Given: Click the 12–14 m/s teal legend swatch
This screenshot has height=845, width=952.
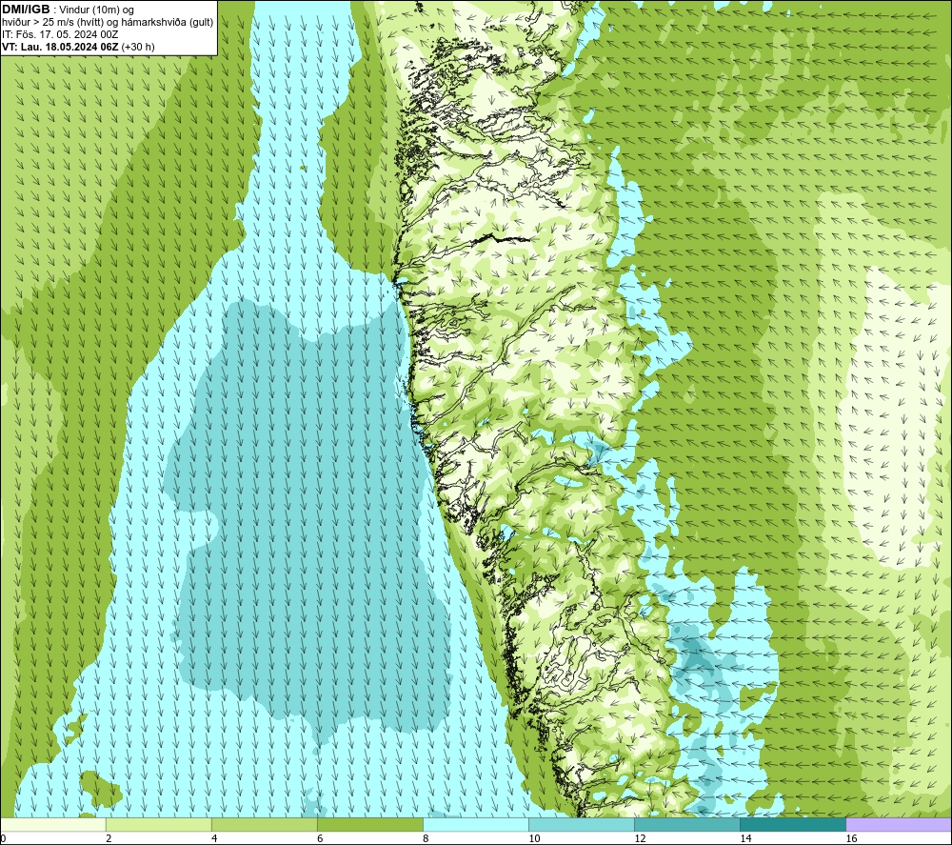Looking at the screenshot, I should tap(687, 824).
